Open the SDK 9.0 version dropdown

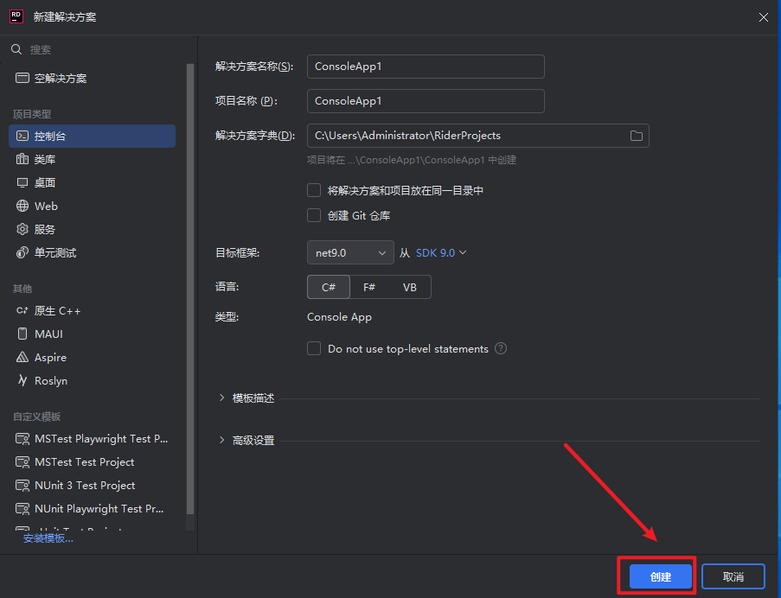pyautogui.click(x=441, y=252)
